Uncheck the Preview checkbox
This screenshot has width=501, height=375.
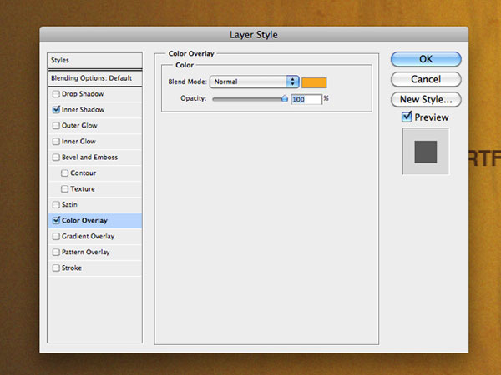tap(407, 117)
